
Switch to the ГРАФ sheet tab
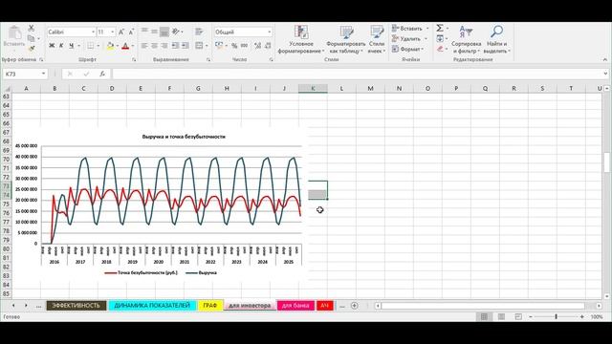[x=210, y=306]
